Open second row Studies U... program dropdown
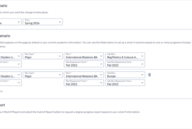 [x=11, y=75]
